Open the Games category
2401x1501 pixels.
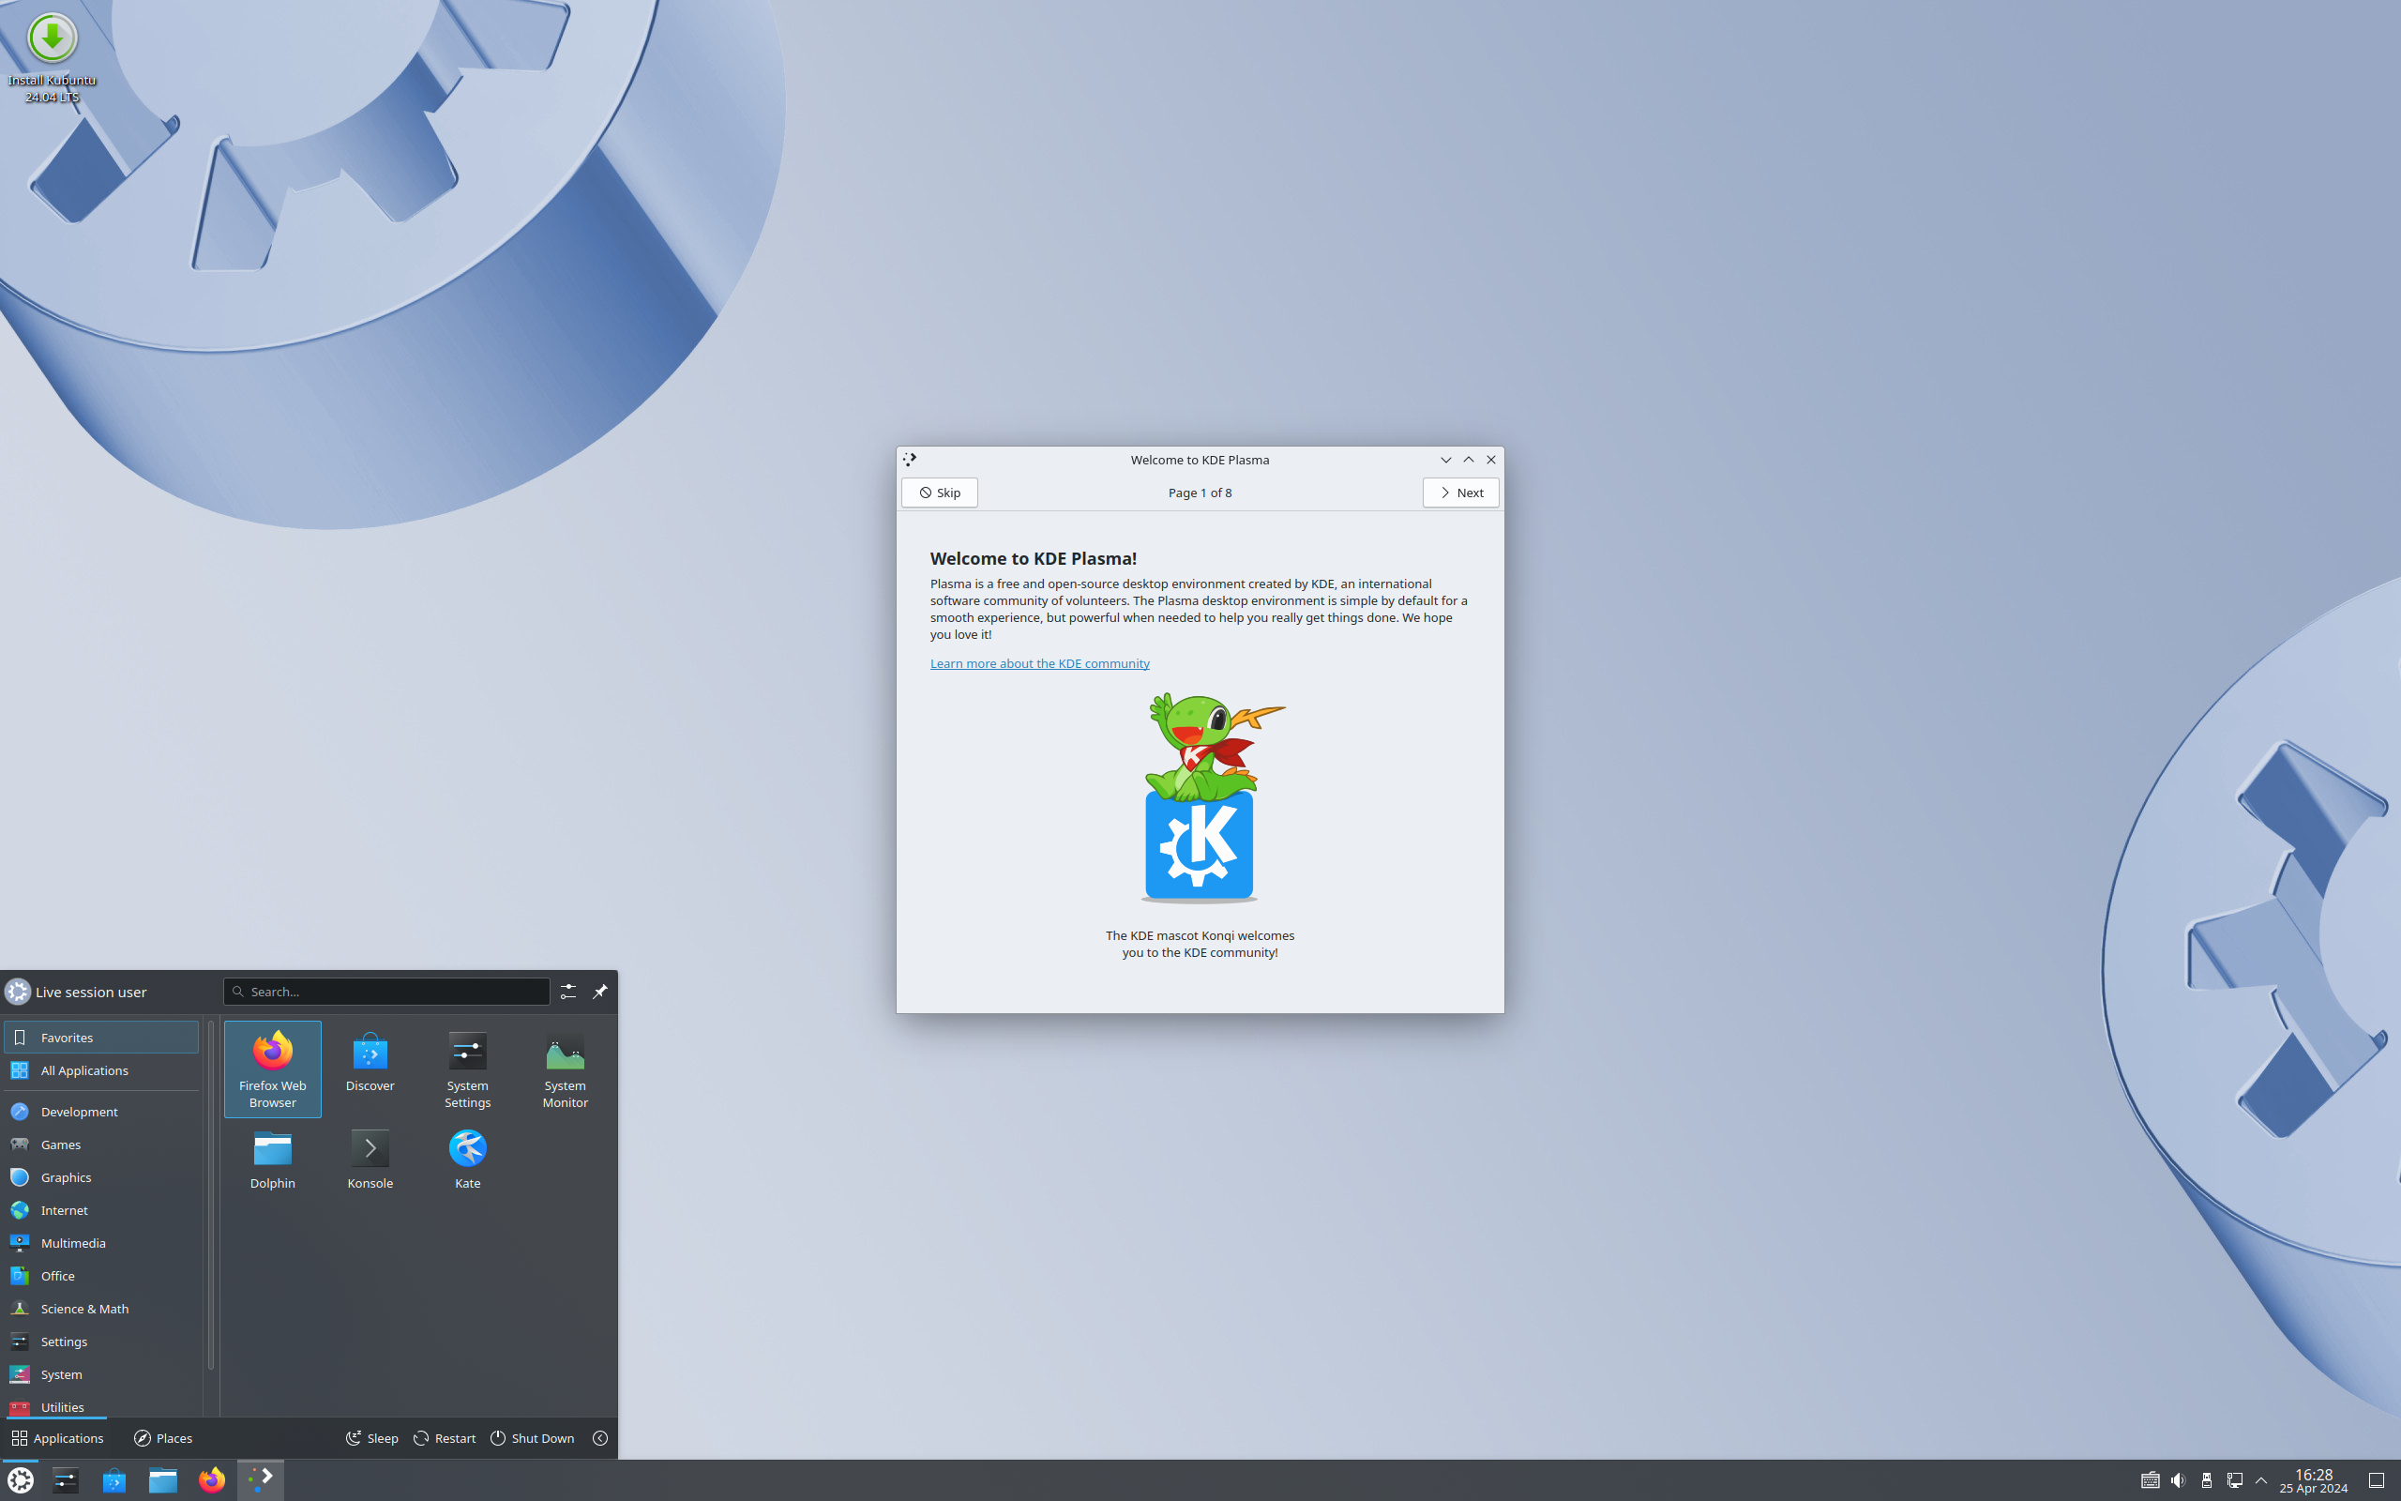pos(101,1144)
